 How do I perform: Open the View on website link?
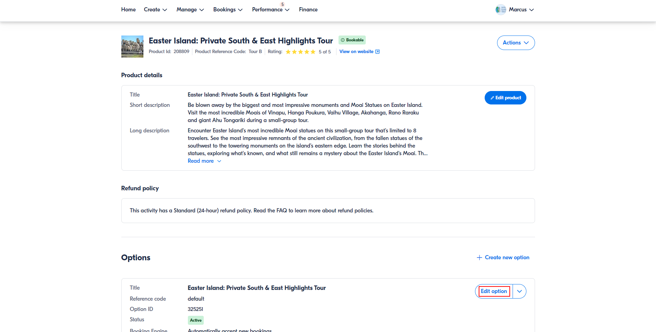pos(356,52)
